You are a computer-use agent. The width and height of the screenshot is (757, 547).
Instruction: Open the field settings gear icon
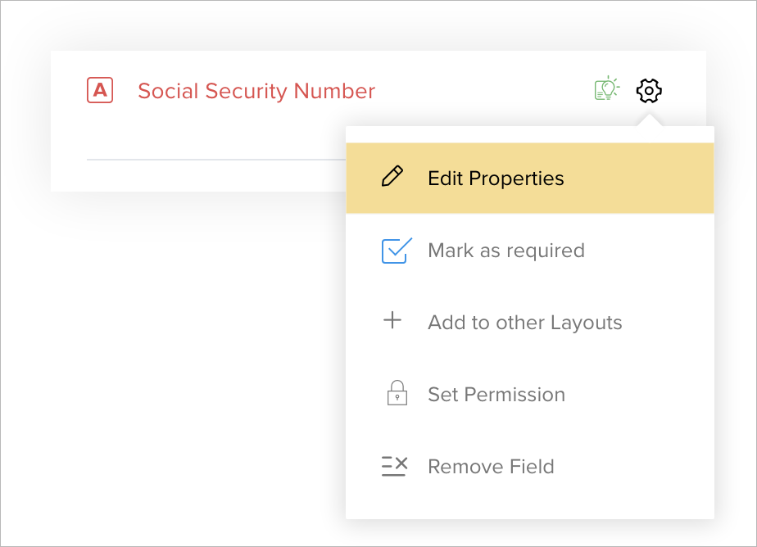pos(649,90)
